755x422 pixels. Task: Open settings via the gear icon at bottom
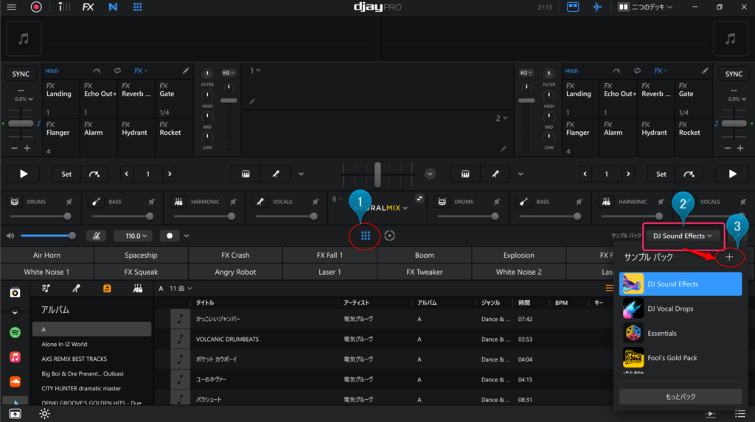point(45,414)
